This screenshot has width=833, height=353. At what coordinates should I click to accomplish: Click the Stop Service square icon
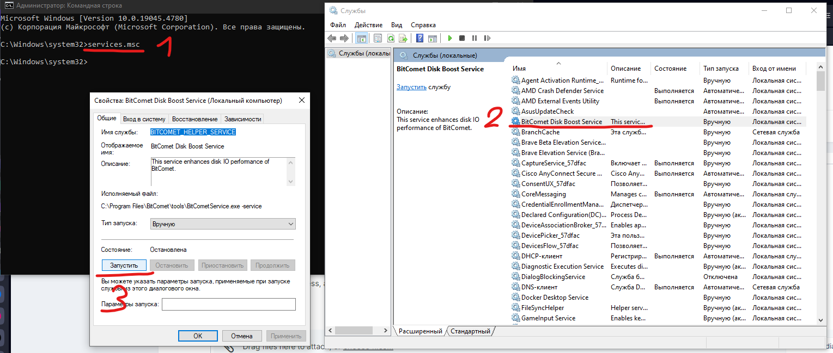point(462,38)
